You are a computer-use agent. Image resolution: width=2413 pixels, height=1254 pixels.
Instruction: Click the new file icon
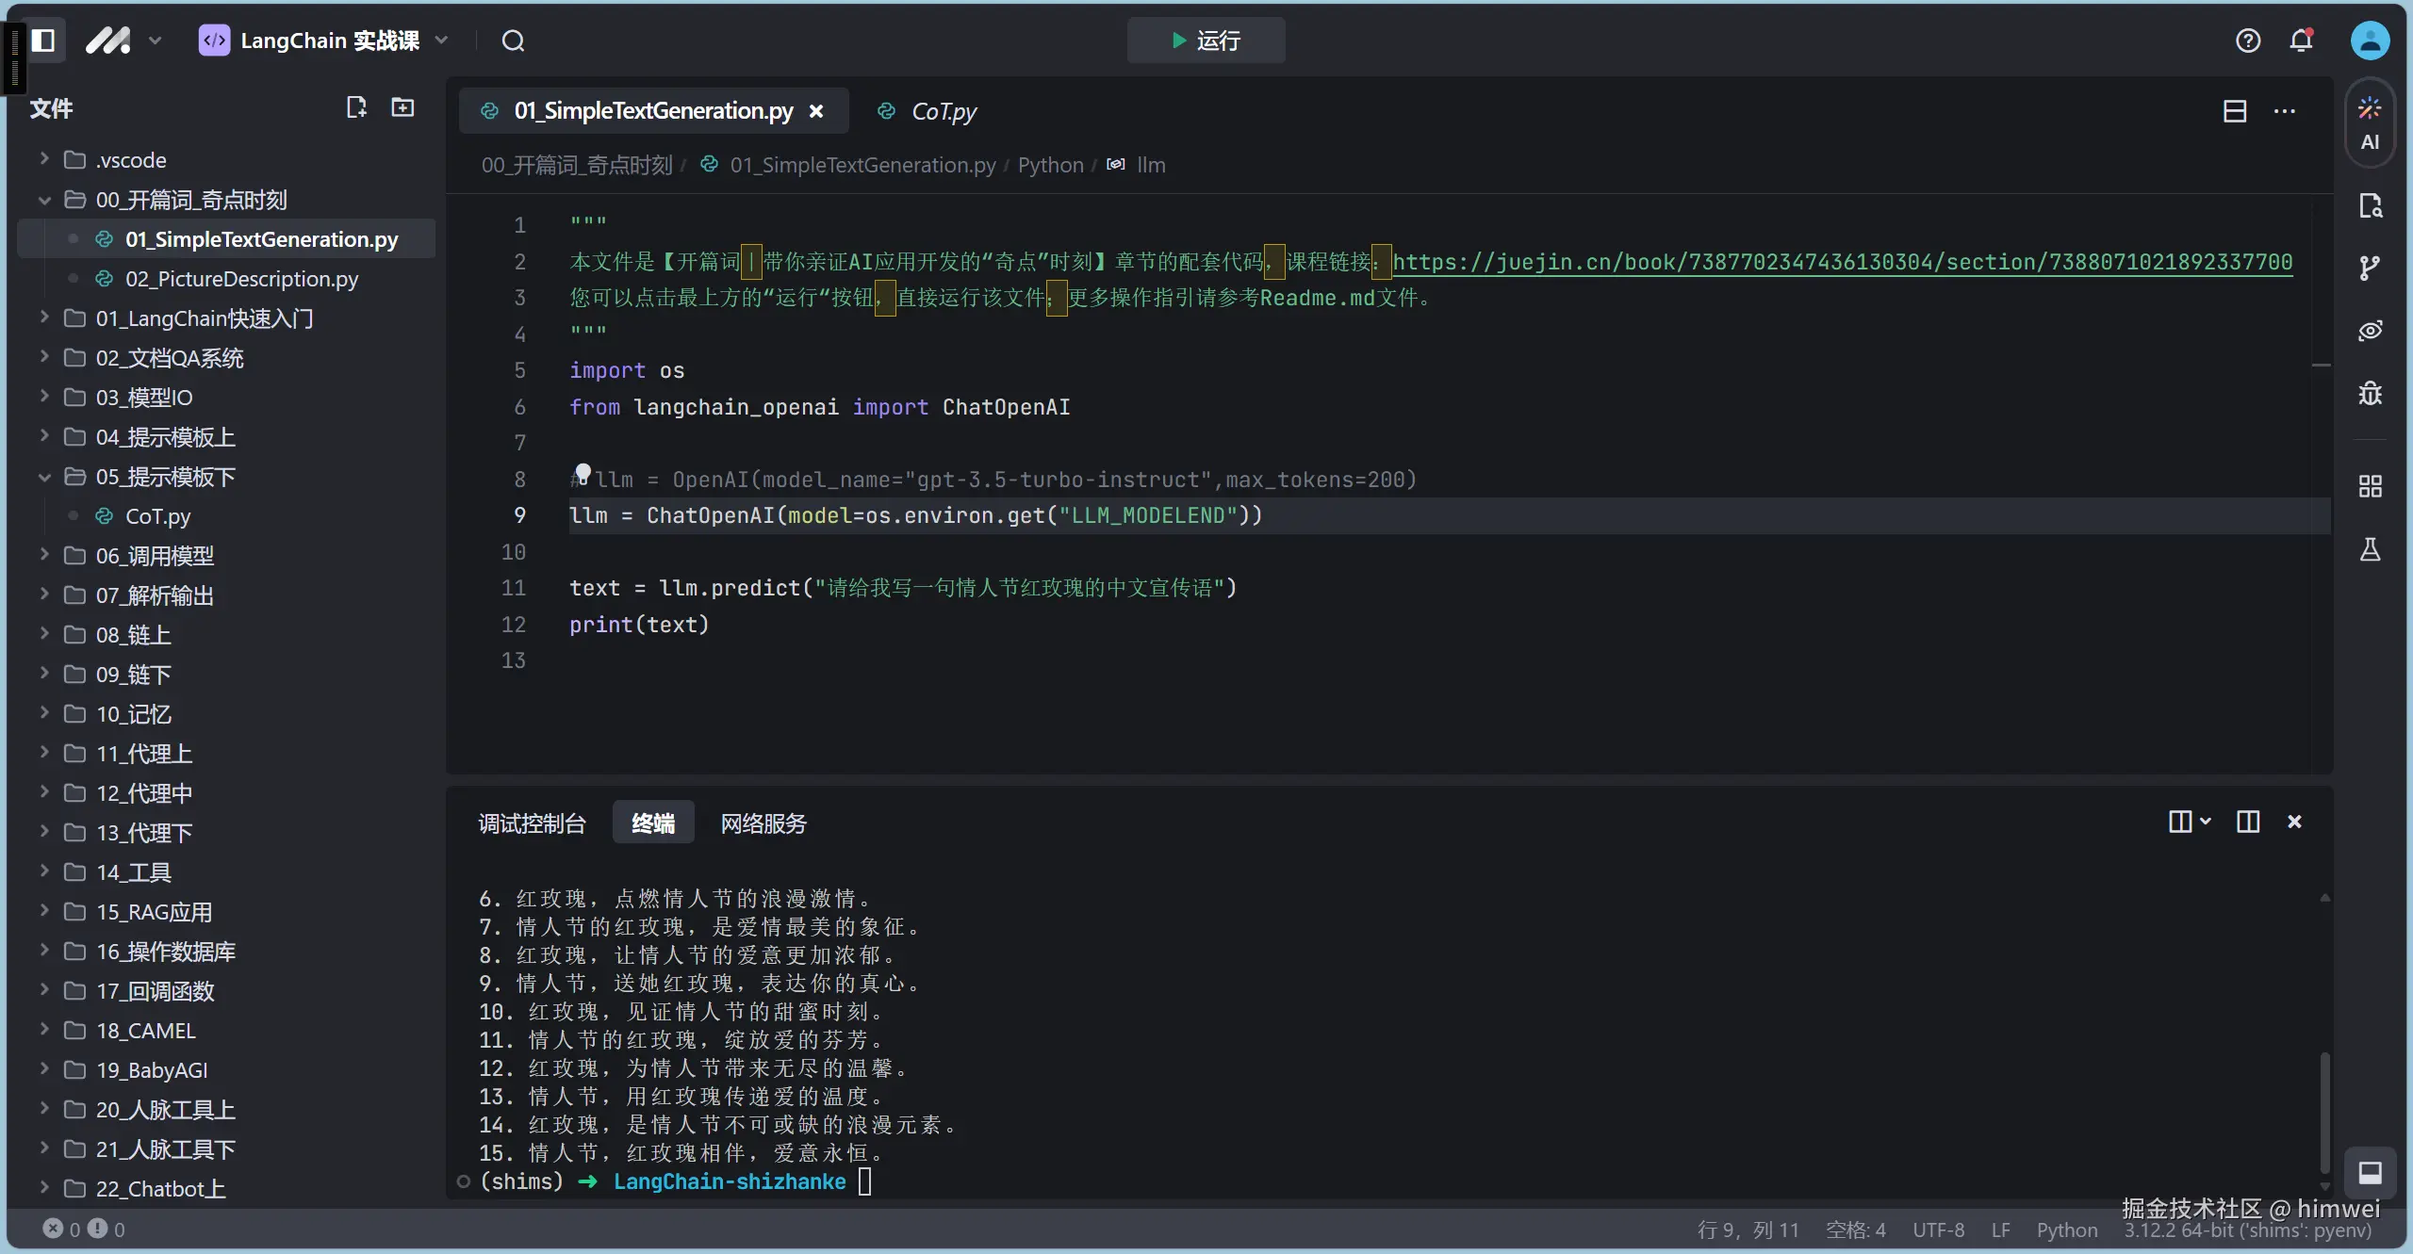click(355, 107)
